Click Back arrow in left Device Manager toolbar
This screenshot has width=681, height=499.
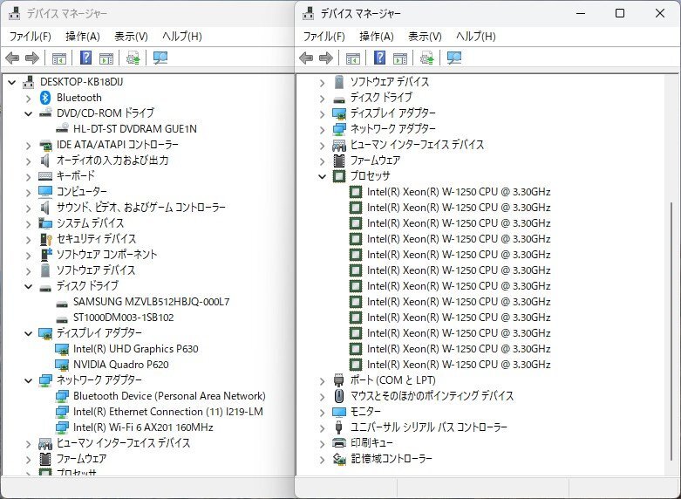(x=12, y=58)
